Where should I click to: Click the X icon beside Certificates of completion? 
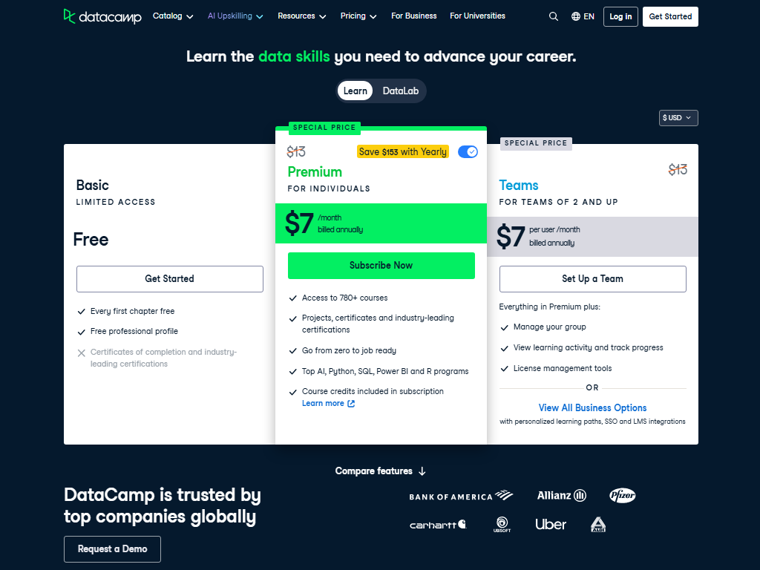tap(82, 353)
